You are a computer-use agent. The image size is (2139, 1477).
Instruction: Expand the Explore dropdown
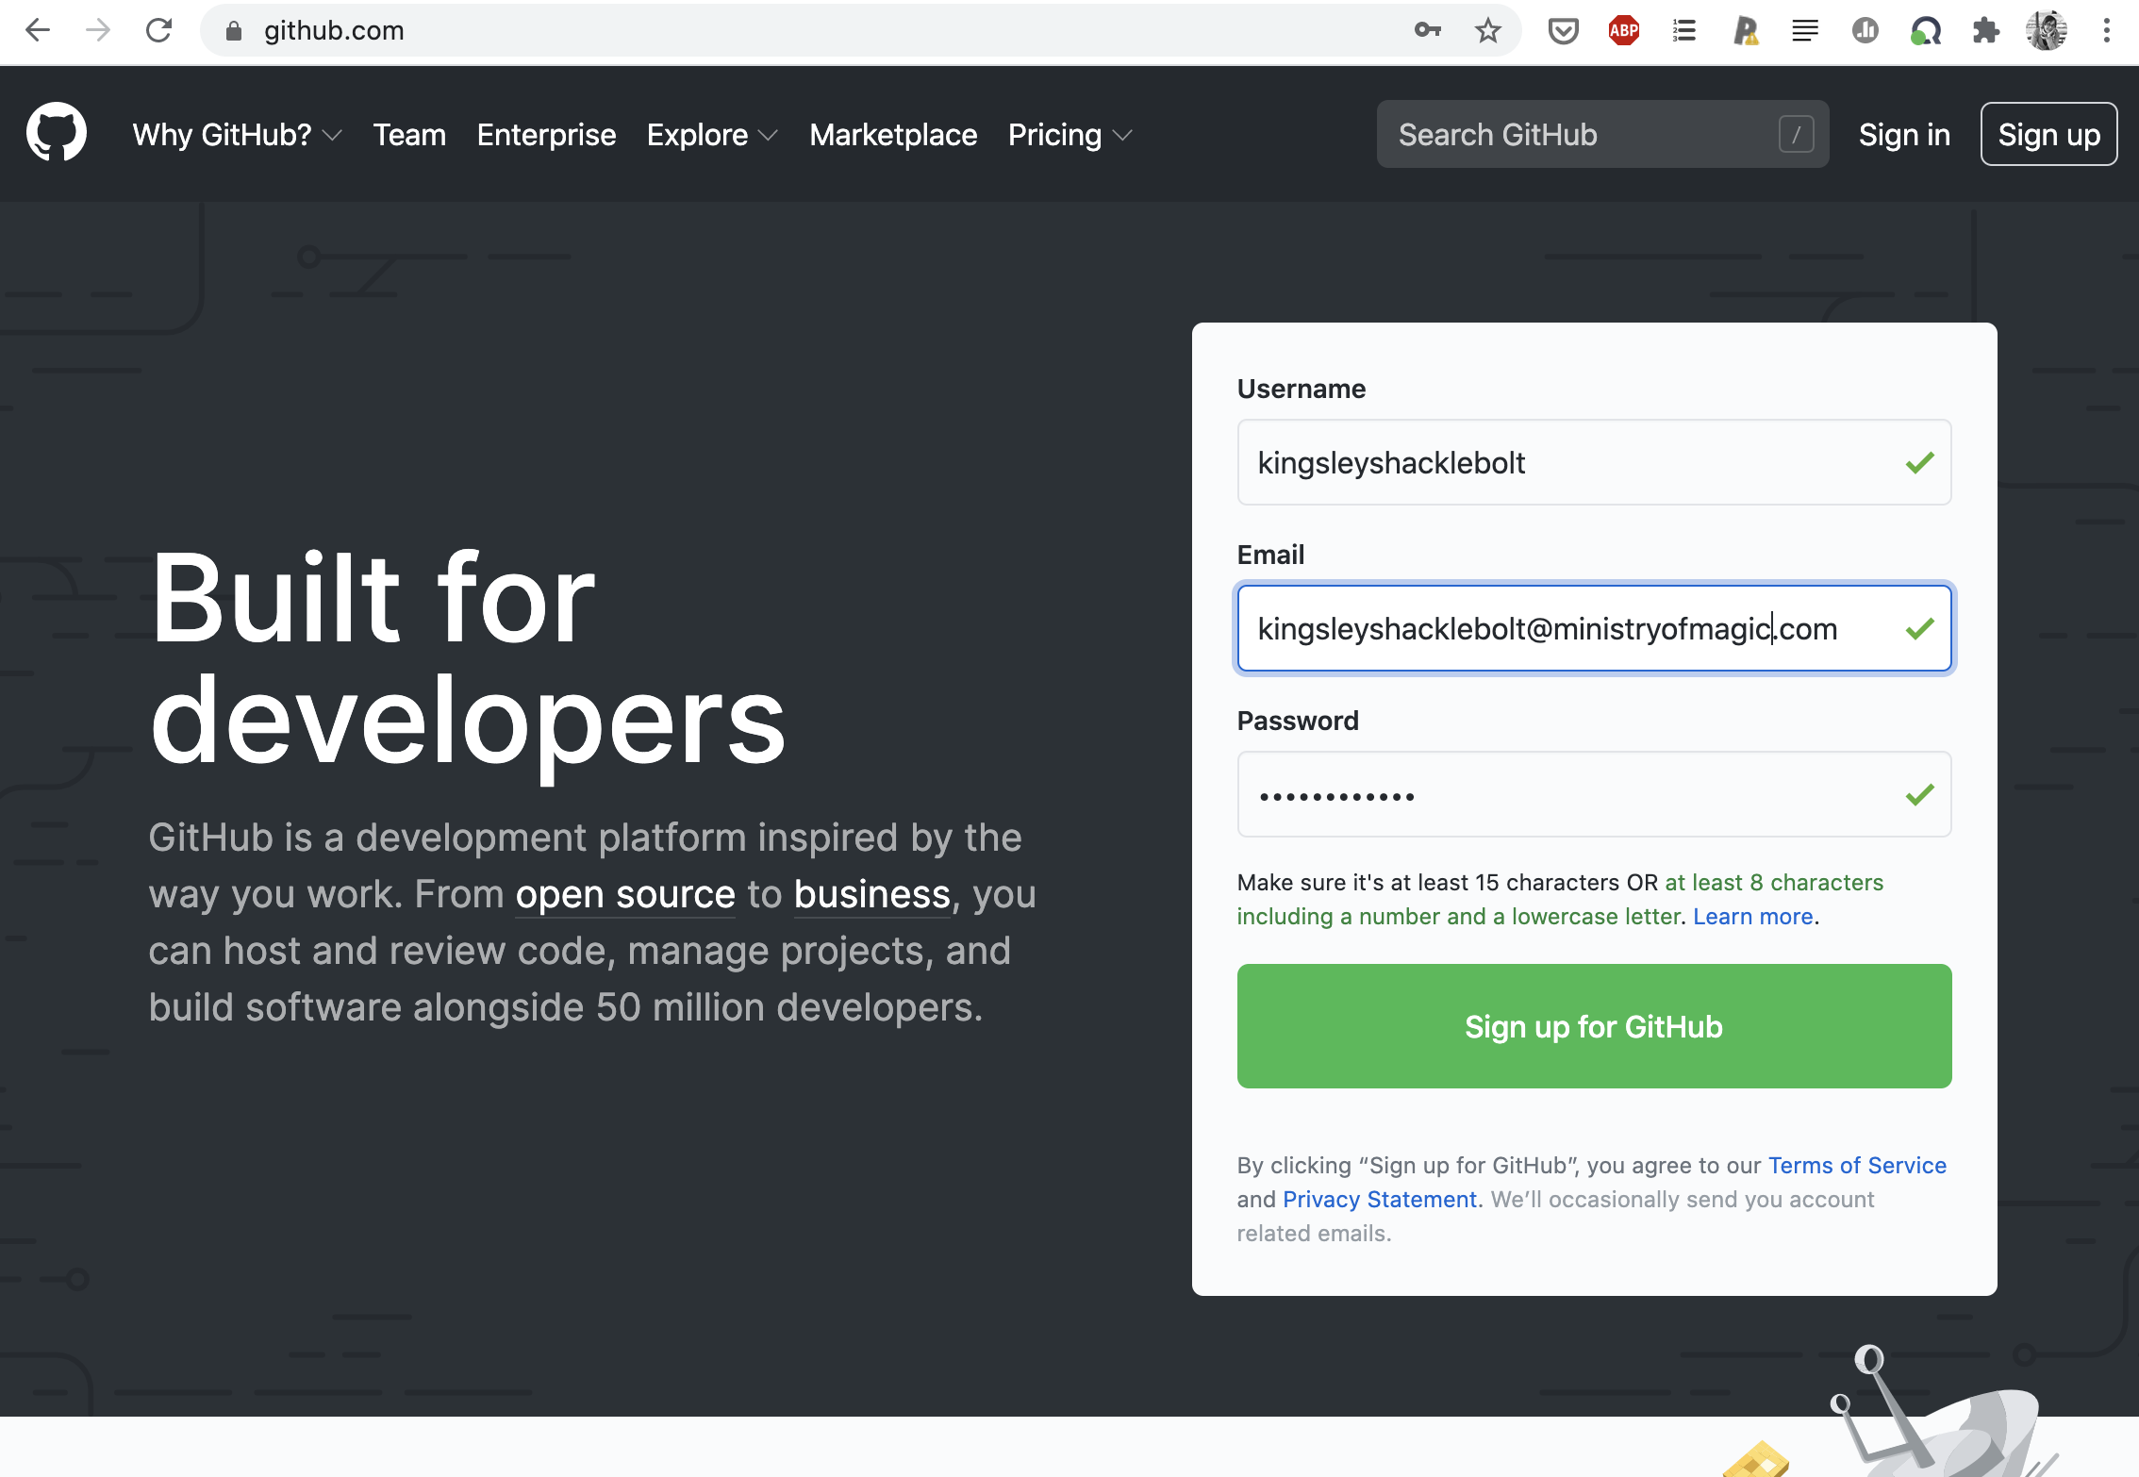pyautogui.click(x=712, y=135)
